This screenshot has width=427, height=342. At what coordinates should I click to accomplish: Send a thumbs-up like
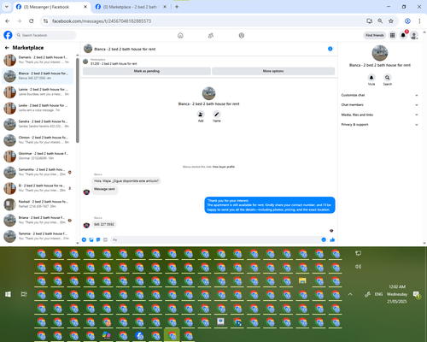[x=332, y=239]
